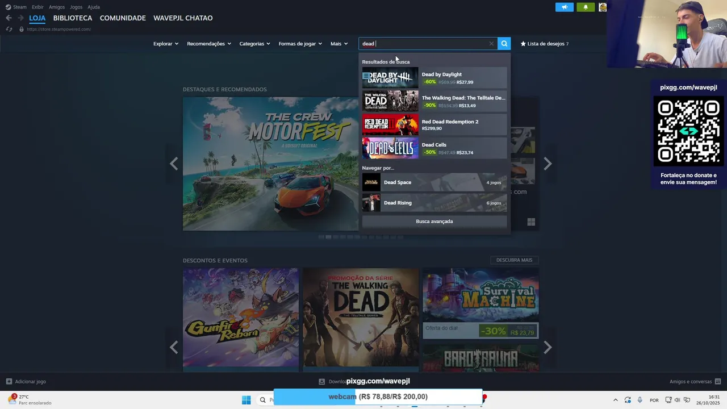Open the announcements megaphone button

click(565, 7)
